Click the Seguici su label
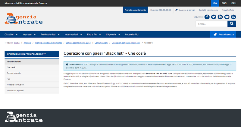 [198, 17]
